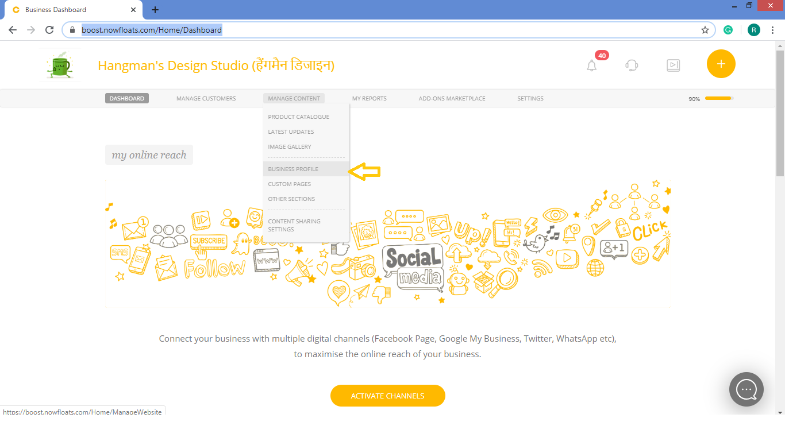Click the yellow plus add button
The image size is (785, 441).
[x=721, y=64]
